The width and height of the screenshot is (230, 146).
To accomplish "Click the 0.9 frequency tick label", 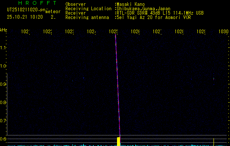I will 3,84.
